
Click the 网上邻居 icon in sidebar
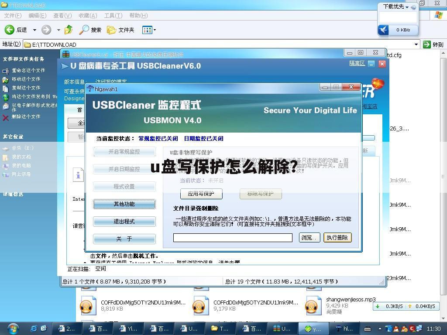coord(5,174)
